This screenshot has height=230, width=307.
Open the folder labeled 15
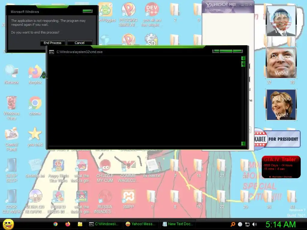[198, 199]
